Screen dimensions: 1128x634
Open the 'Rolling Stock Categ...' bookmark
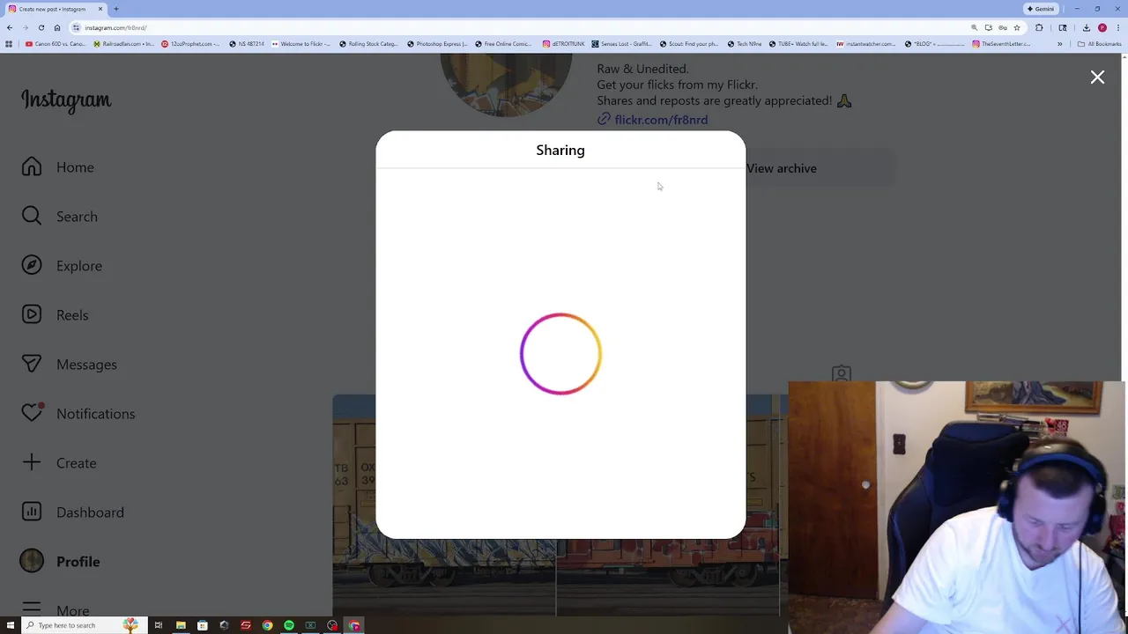pyautogui.click(x=368, y=44)
